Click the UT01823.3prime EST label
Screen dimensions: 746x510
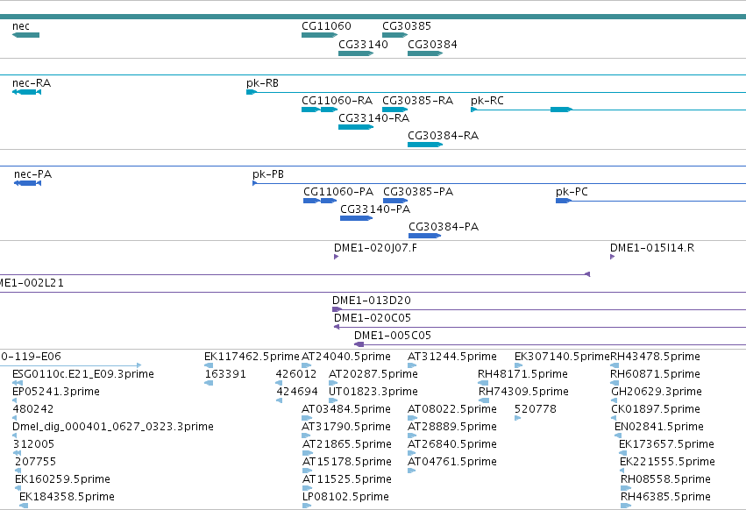tap(373, 392)
